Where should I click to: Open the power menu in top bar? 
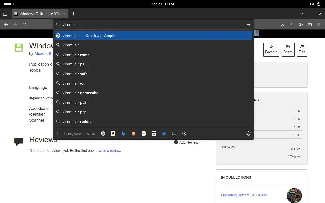(x=319, y=4)
